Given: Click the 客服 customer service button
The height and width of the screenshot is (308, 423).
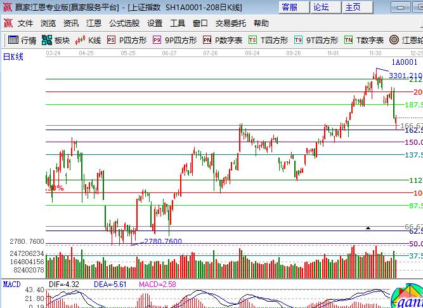Looking at the screenshot, I should tap(289, 7).
